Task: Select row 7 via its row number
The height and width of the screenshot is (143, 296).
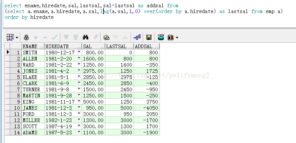Action: [16, 89]
